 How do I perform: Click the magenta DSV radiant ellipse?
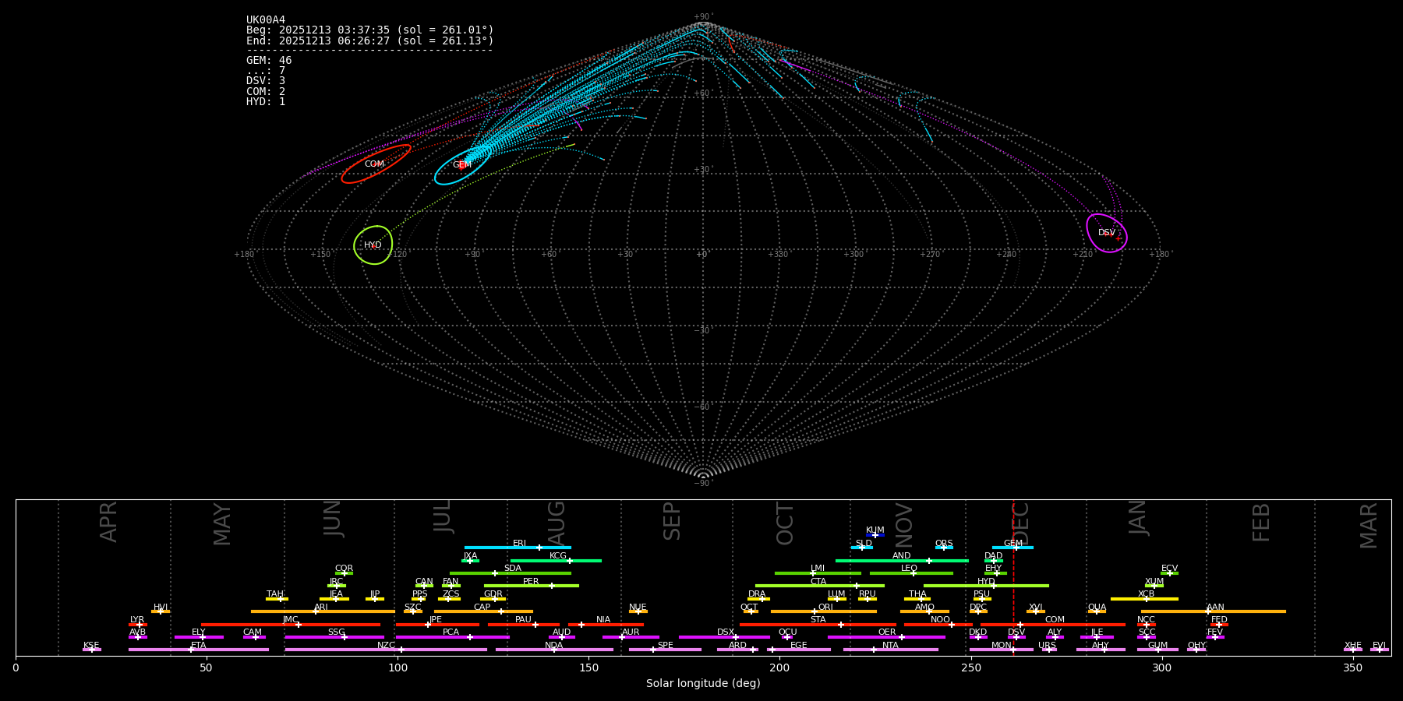pyautogui.click(x=1107, y=233)
